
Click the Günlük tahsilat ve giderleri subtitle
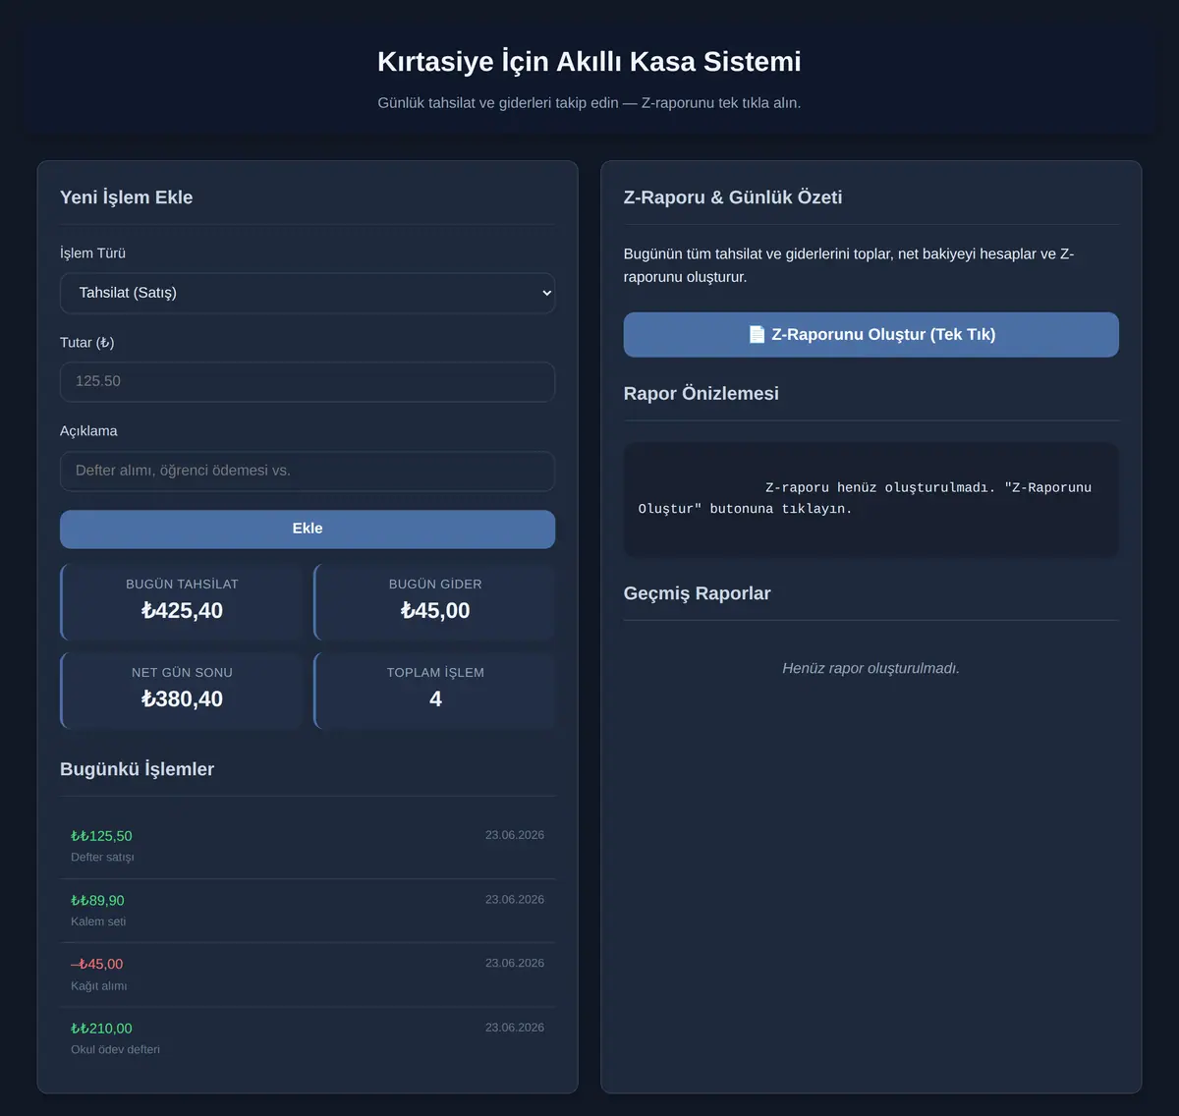(589, 102)
